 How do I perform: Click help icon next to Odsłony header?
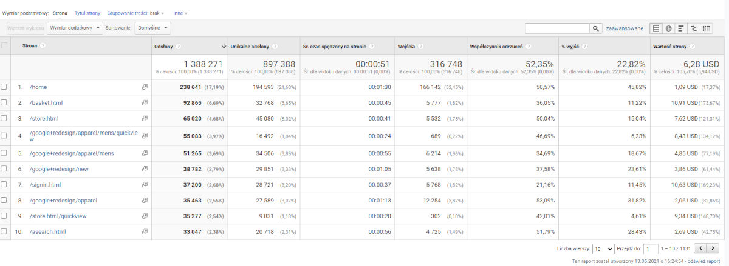click(179, 46)
